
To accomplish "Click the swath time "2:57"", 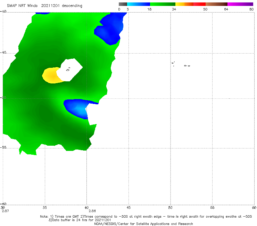I will (5, 211).
